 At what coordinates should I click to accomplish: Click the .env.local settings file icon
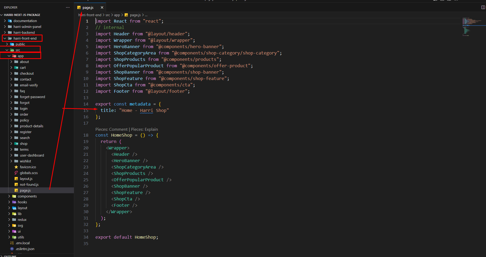[12, 243]
